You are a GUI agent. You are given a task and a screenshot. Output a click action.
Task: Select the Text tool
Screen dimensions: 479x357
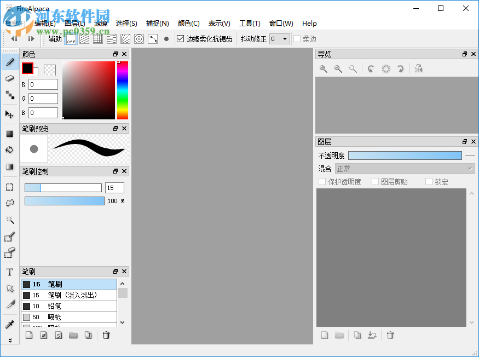point(9,272)
